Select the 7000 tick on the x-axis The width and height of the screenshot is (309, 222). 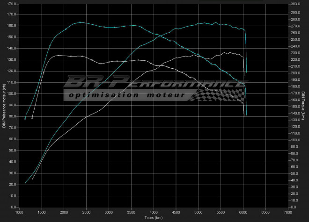coord(287,212)
